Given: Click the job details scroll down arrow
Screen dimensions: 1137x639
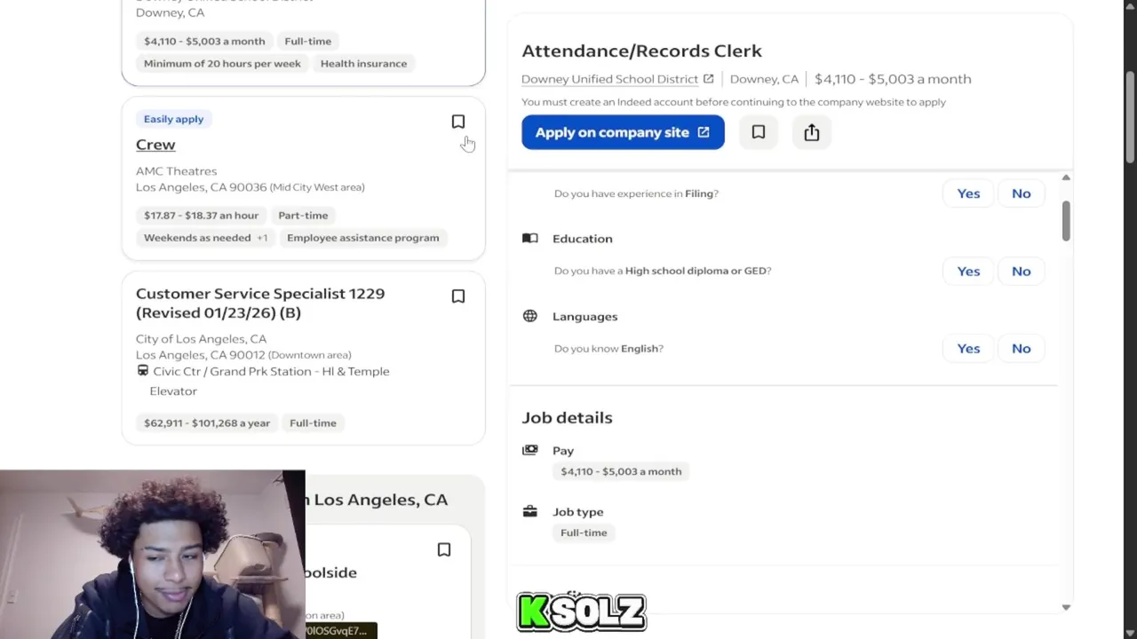Looking at the screenshot, I should pos(1066,607).
